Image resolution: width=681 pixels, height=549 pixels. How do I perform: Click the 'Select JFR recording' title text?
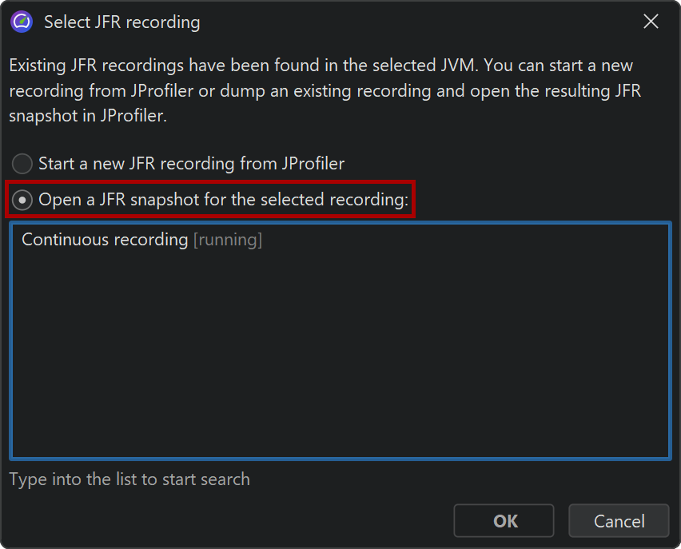121,22
